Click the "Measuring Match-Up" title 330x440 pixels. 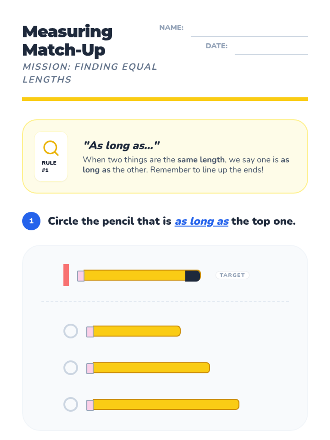(x=67, y=41)
